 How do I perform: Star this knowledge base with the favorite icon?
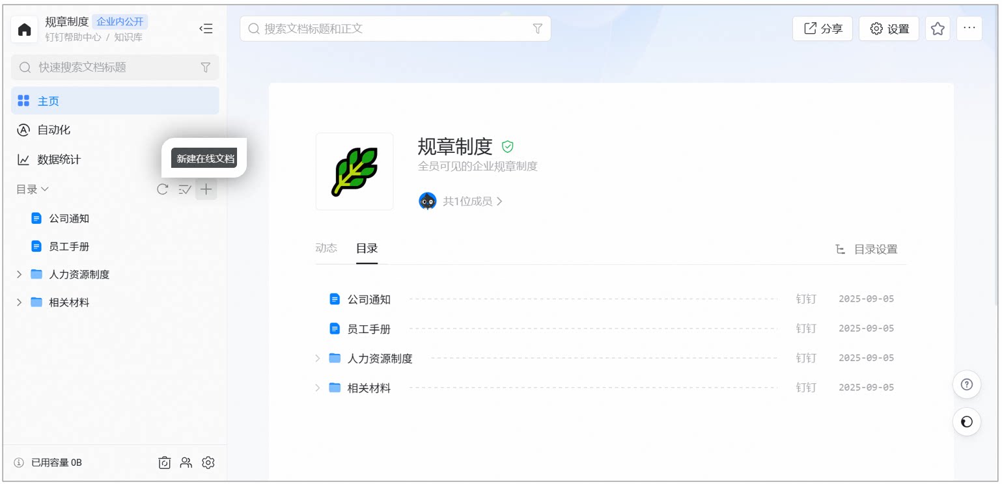click(938, 29)
